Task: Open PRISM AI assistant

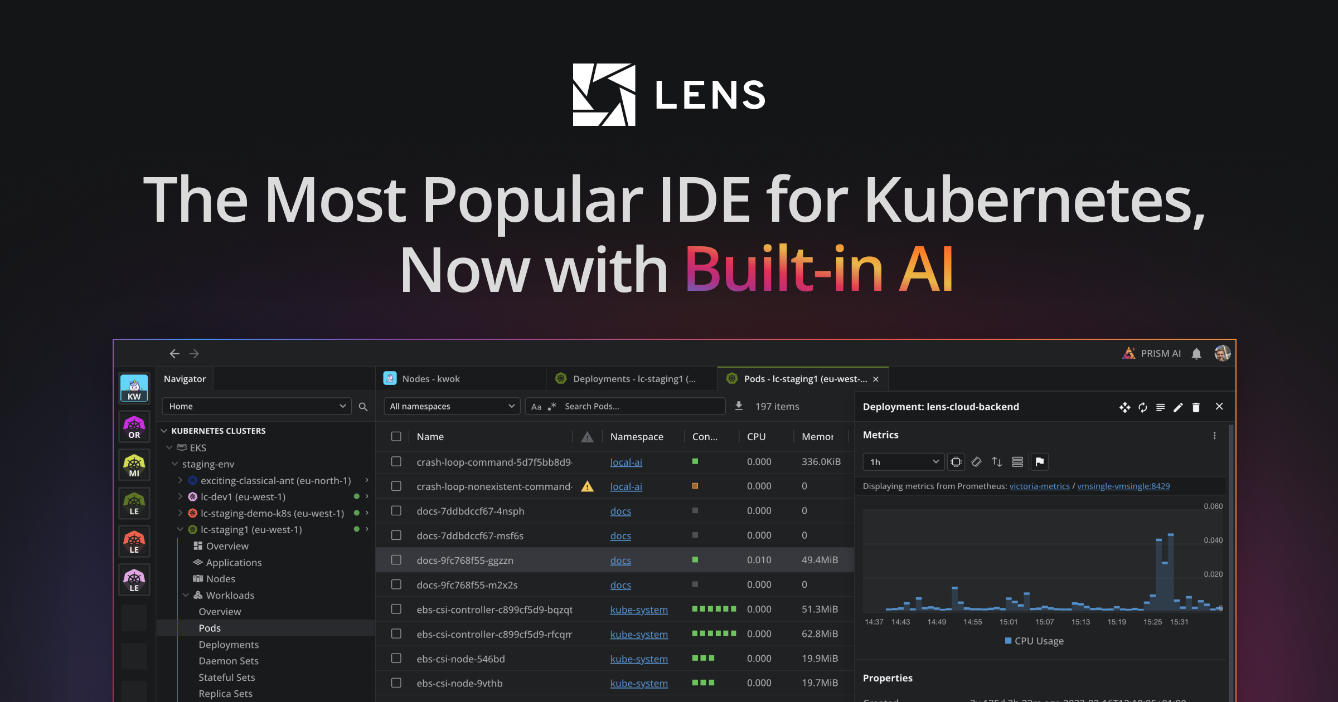Action: 1152,354
